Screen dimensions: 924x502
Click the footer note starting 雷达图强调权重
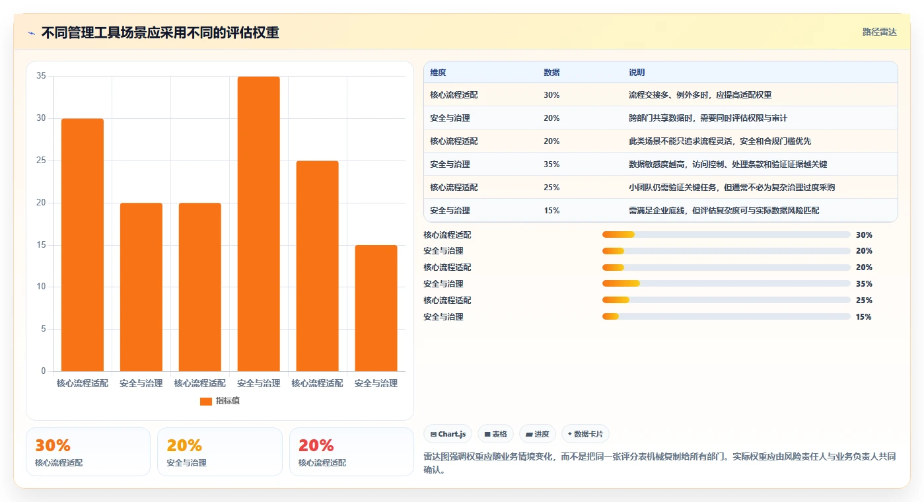[x=659, y=464]
